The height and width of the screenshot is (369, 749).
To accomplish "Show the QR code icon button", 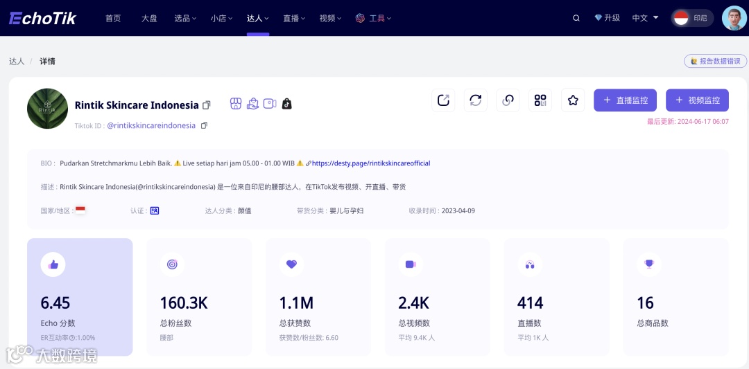I will point(540,100).
